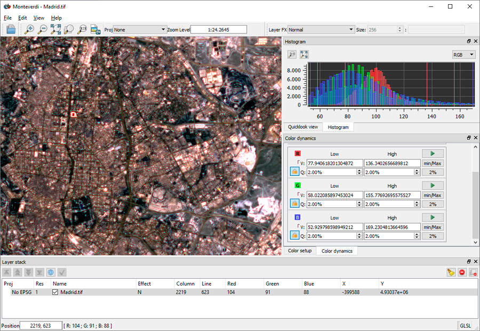The height and width of the screenshot is (331, 480).
Task: Adjust red High quantile spinner
Action: [417, 172]
